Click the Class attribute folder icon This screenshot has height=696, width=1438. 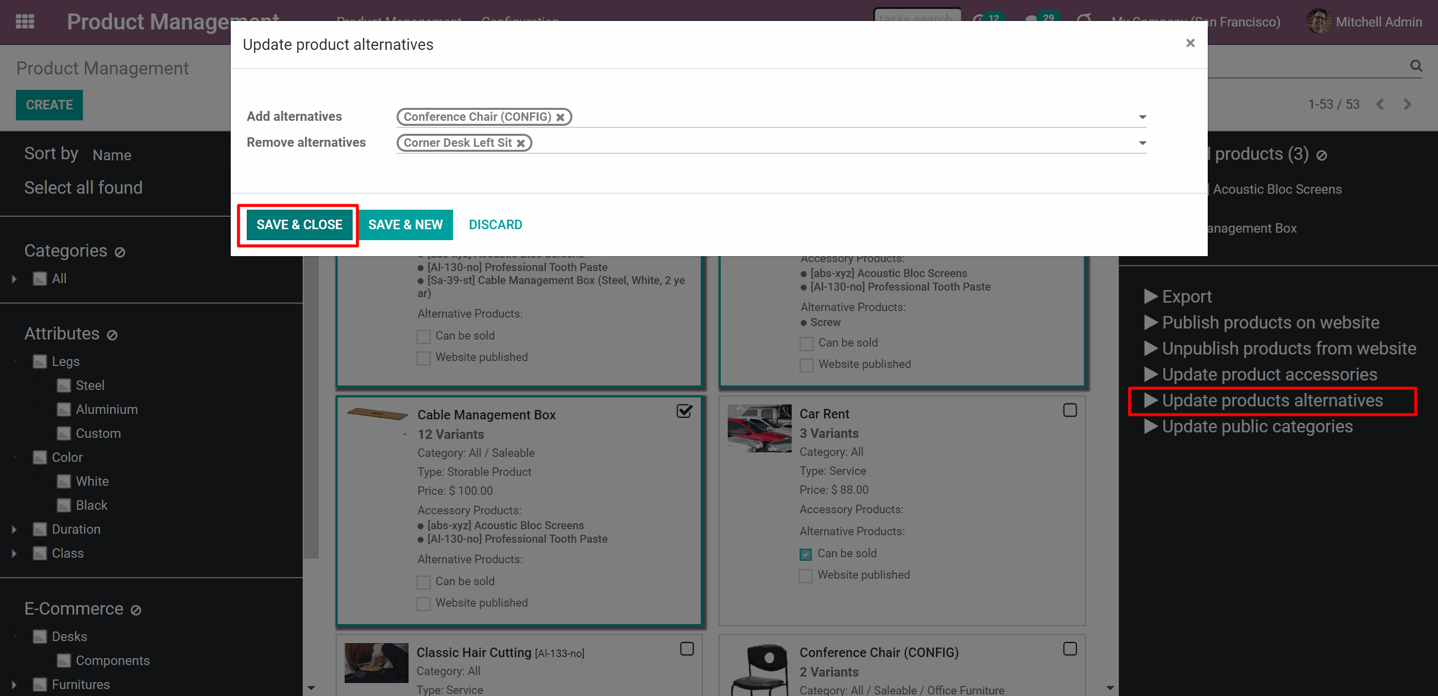39,554
